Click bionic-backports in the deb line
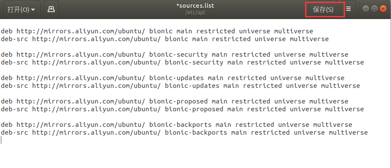This screenshot has height=168, width=391. [181, 125]
